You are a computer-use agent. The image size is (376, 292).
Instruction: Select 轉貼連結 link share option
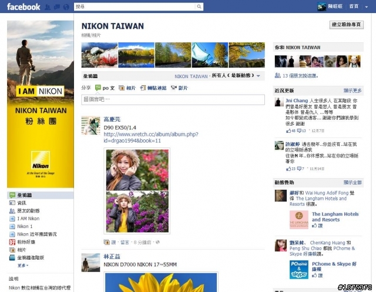tap(153, 88)
